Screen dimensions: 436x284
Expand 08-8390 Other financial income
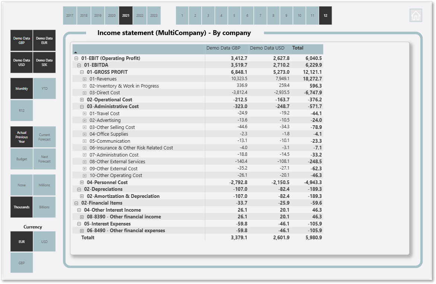[82, 217]
